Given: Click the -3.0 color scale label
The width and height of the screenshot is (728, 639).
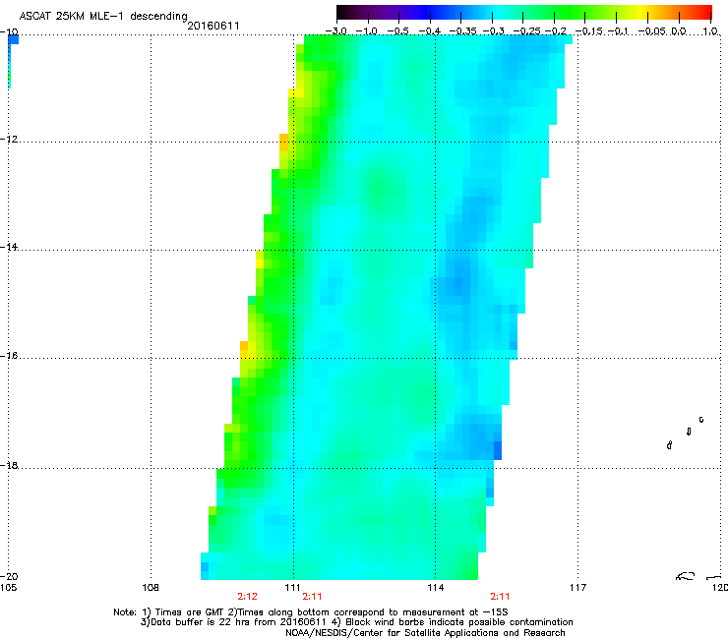Looking at the screenshot, I should pos(335,31).
